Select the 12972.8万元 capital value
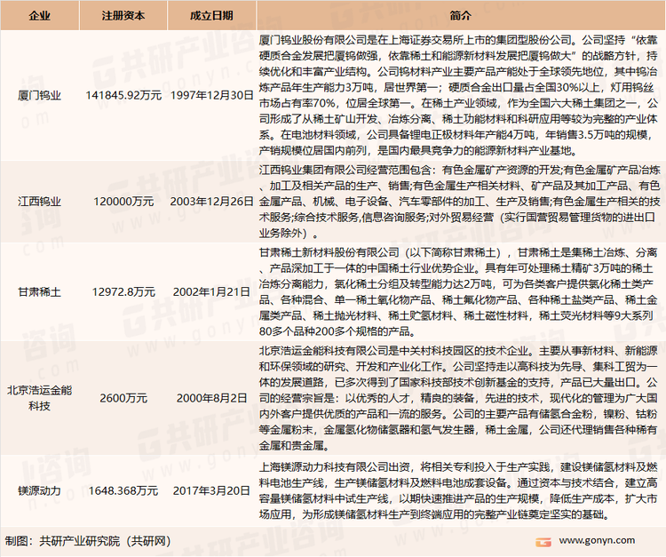Screen dimensions: 666x557 click(123, 292)
